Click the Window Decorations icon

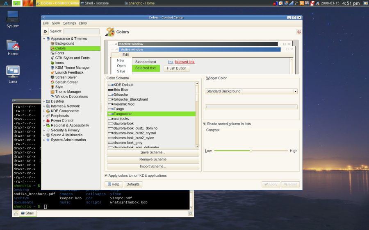coord(52,97)
